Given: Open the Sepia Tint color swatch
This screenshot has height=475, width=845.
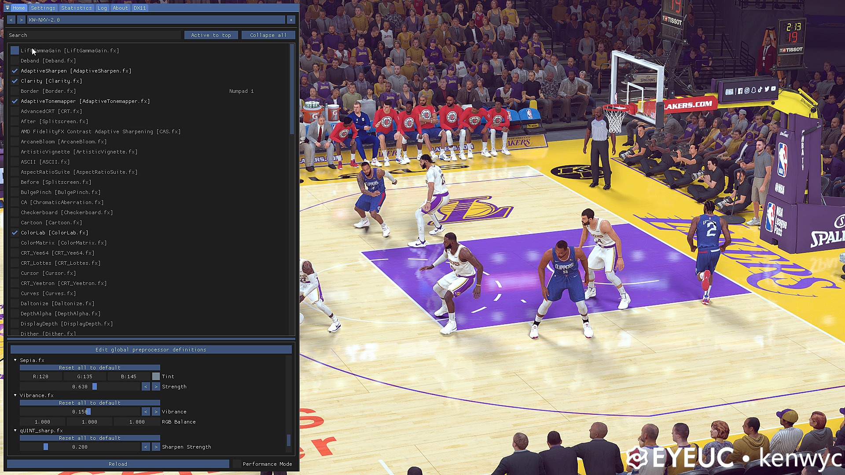Looking at the screenshot, I should (x=156, y=376).
